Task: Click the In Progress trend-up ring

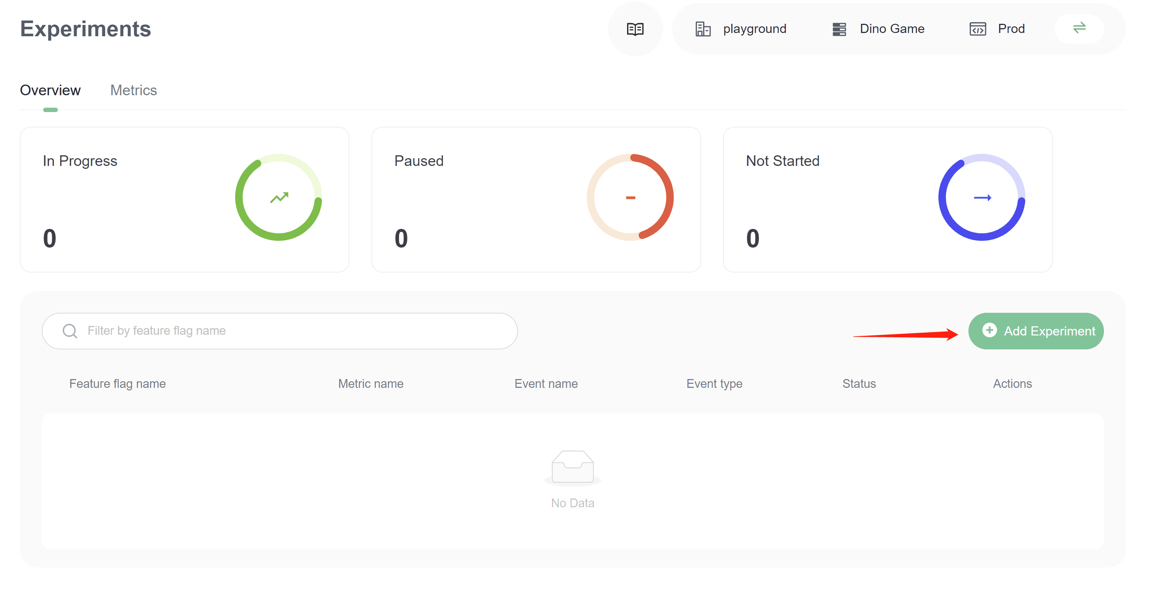Action: click(279, 197)
